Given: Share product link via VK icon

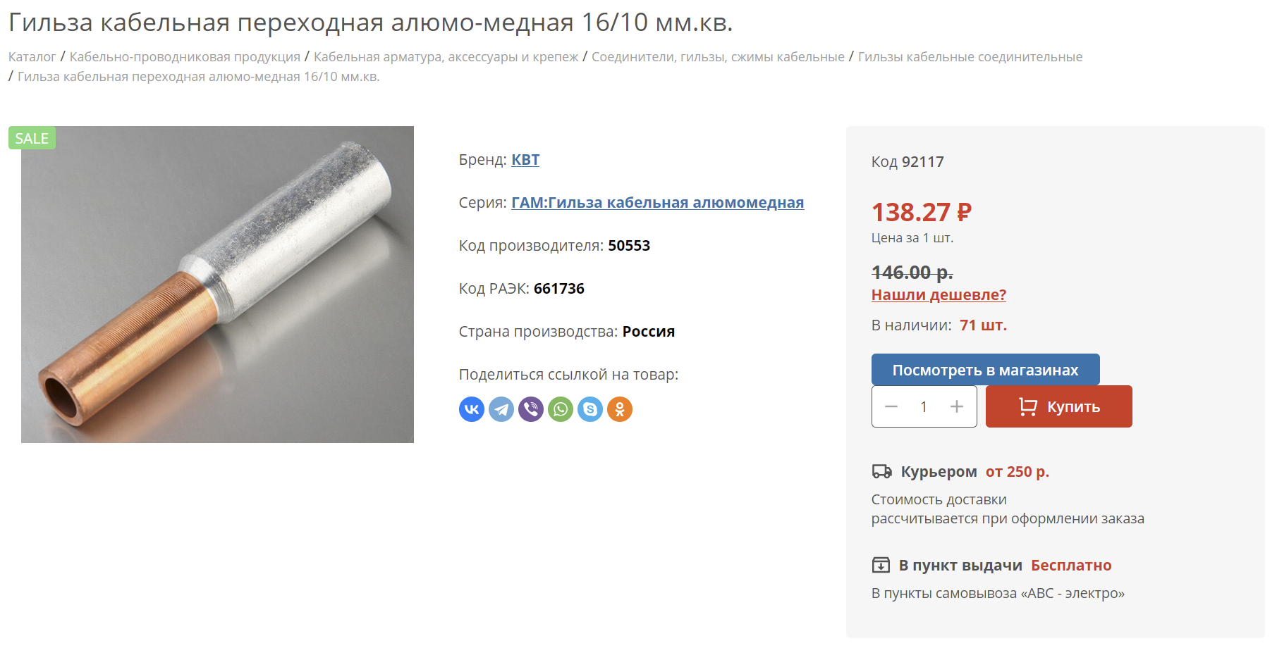Looking at the screenshot, I should click(472, 409).
